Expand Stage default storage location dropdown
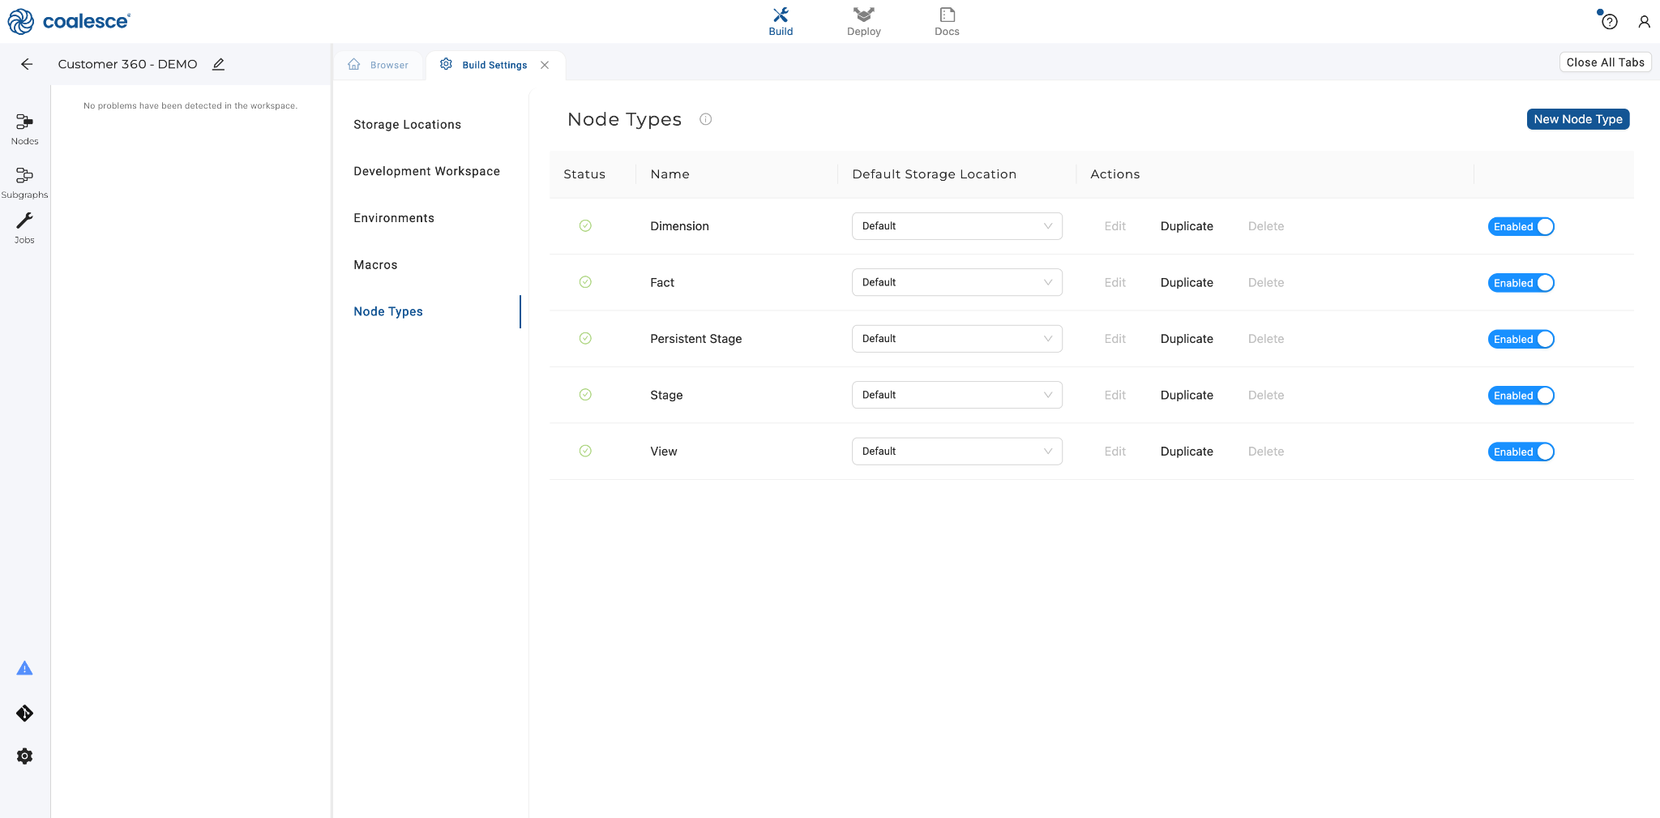The image size is (1660, 818). pos(956,396)
